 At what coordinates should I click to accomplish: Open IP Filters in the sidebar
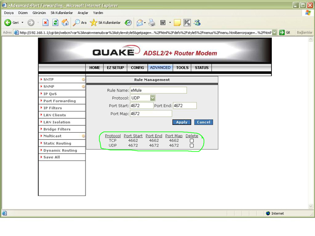(53, 108)
